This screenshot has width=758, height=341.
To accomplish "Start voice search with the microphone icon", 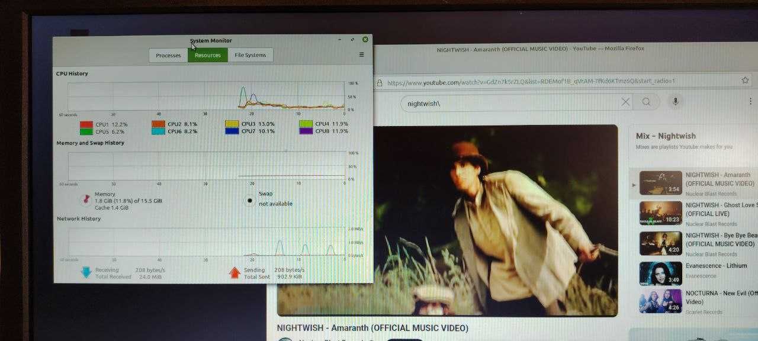I will click(675, 102).
